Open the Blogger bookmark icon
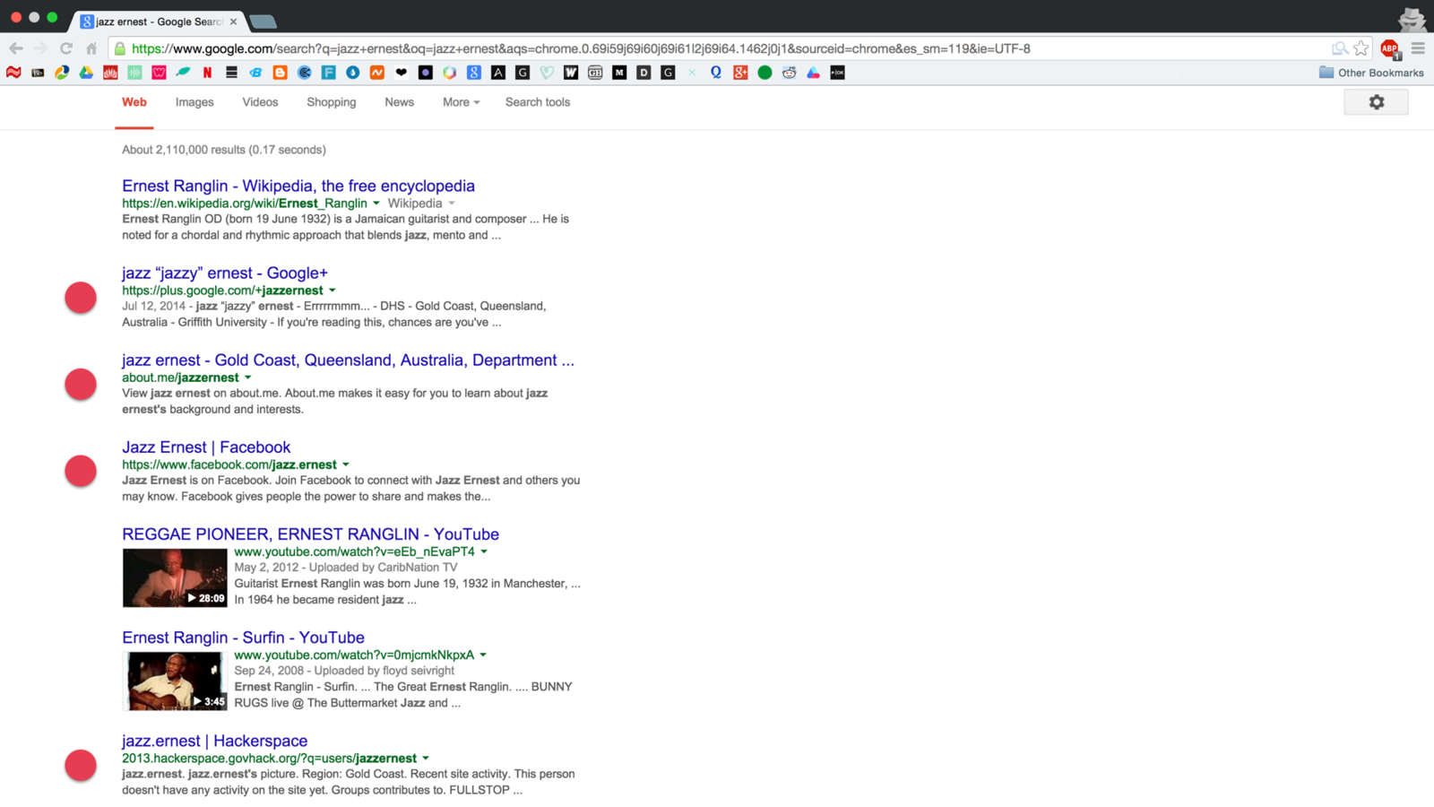 pyautogui.click(x=280, y=73)
